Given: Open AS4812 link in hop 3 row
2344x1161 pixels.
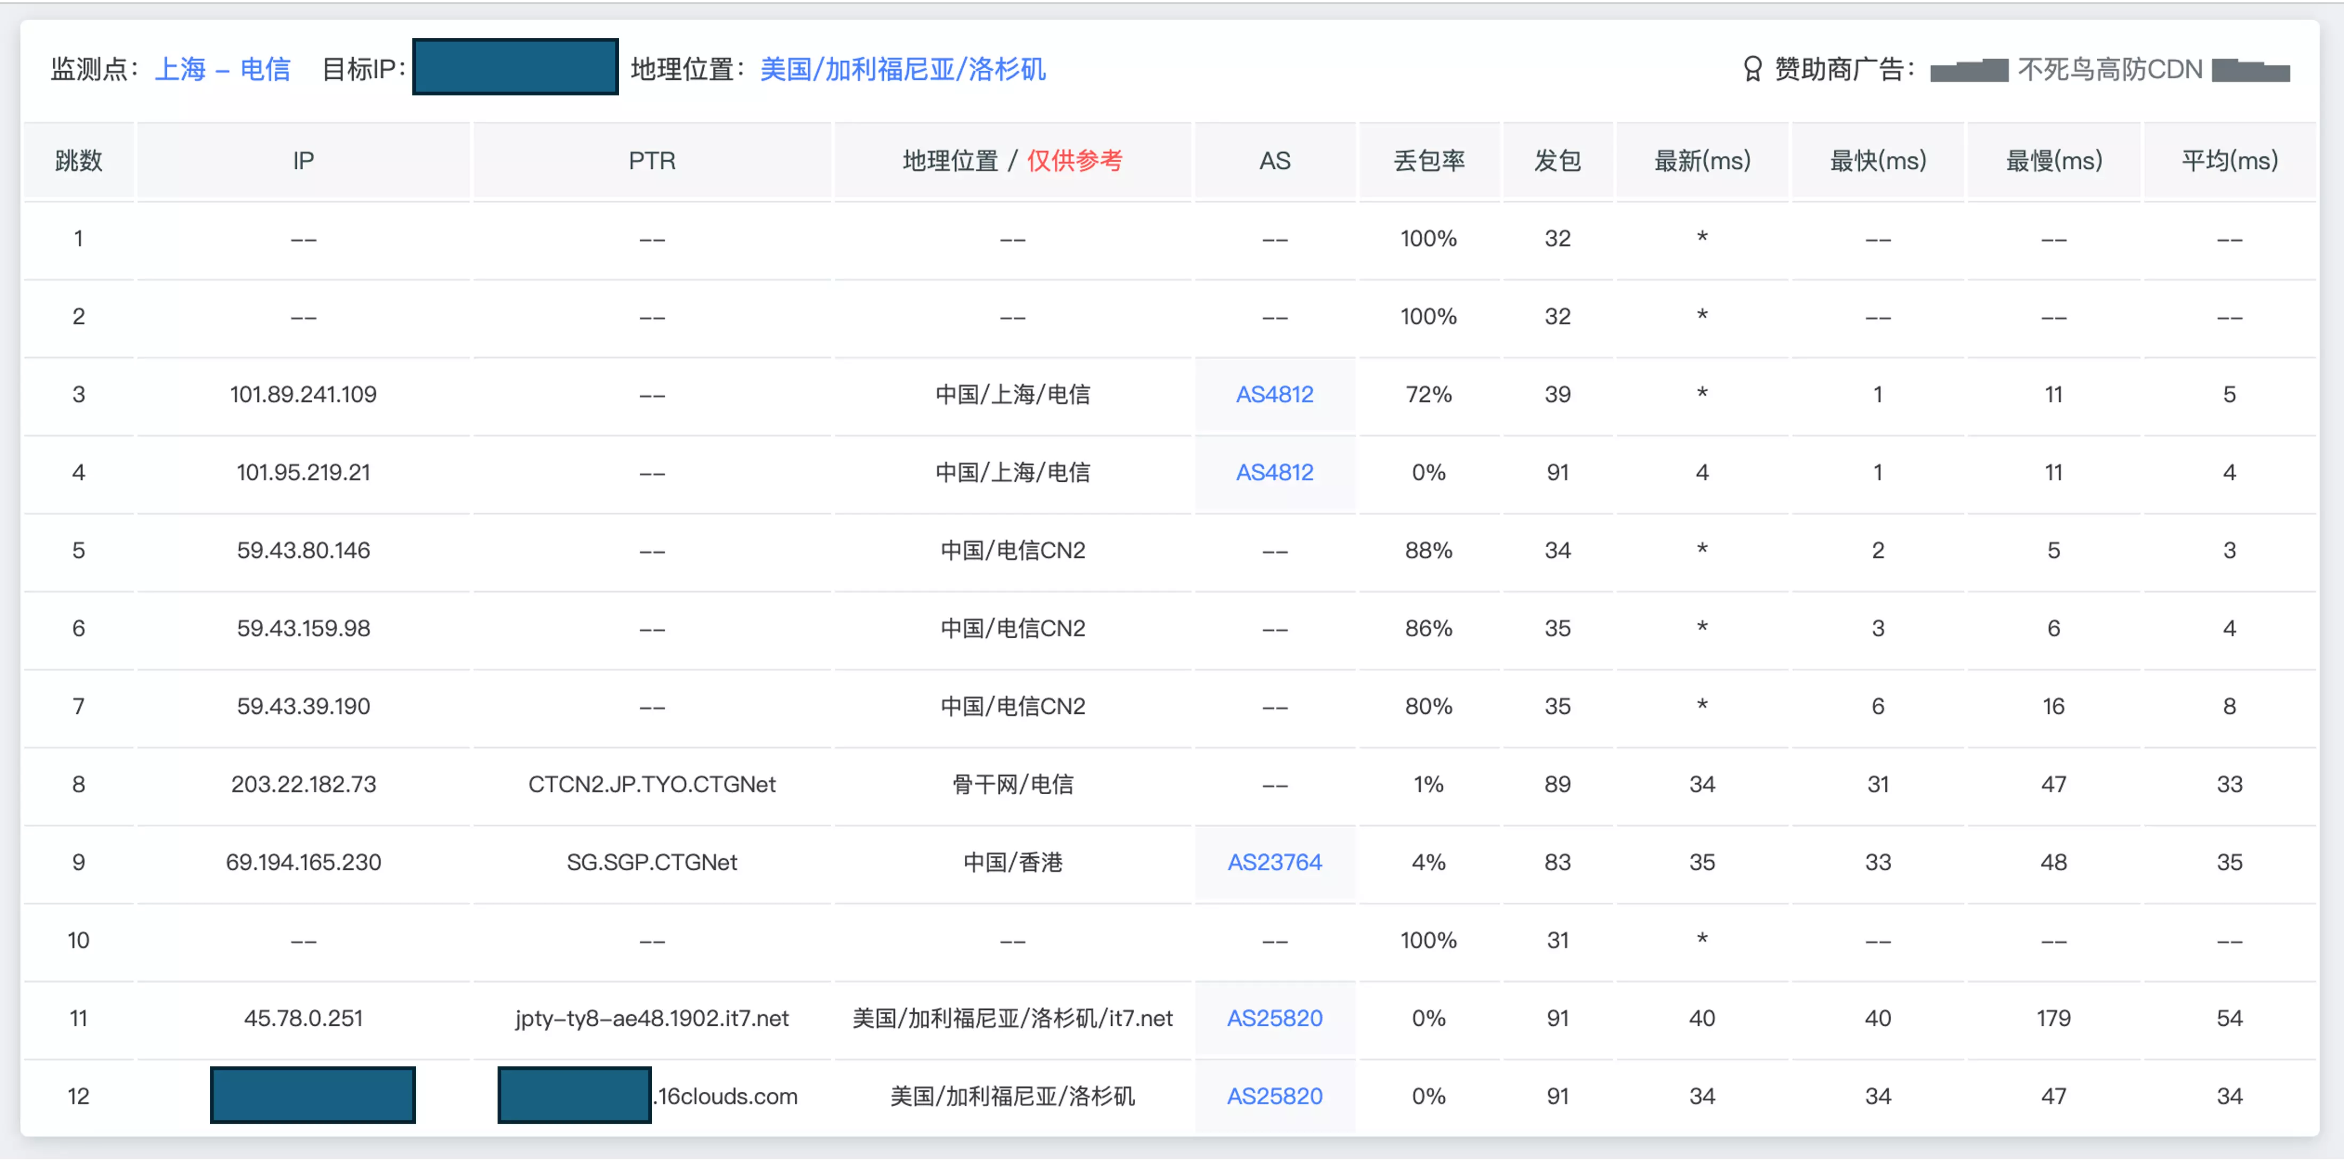Looking at the screenshot, I should coord(1274,394).
